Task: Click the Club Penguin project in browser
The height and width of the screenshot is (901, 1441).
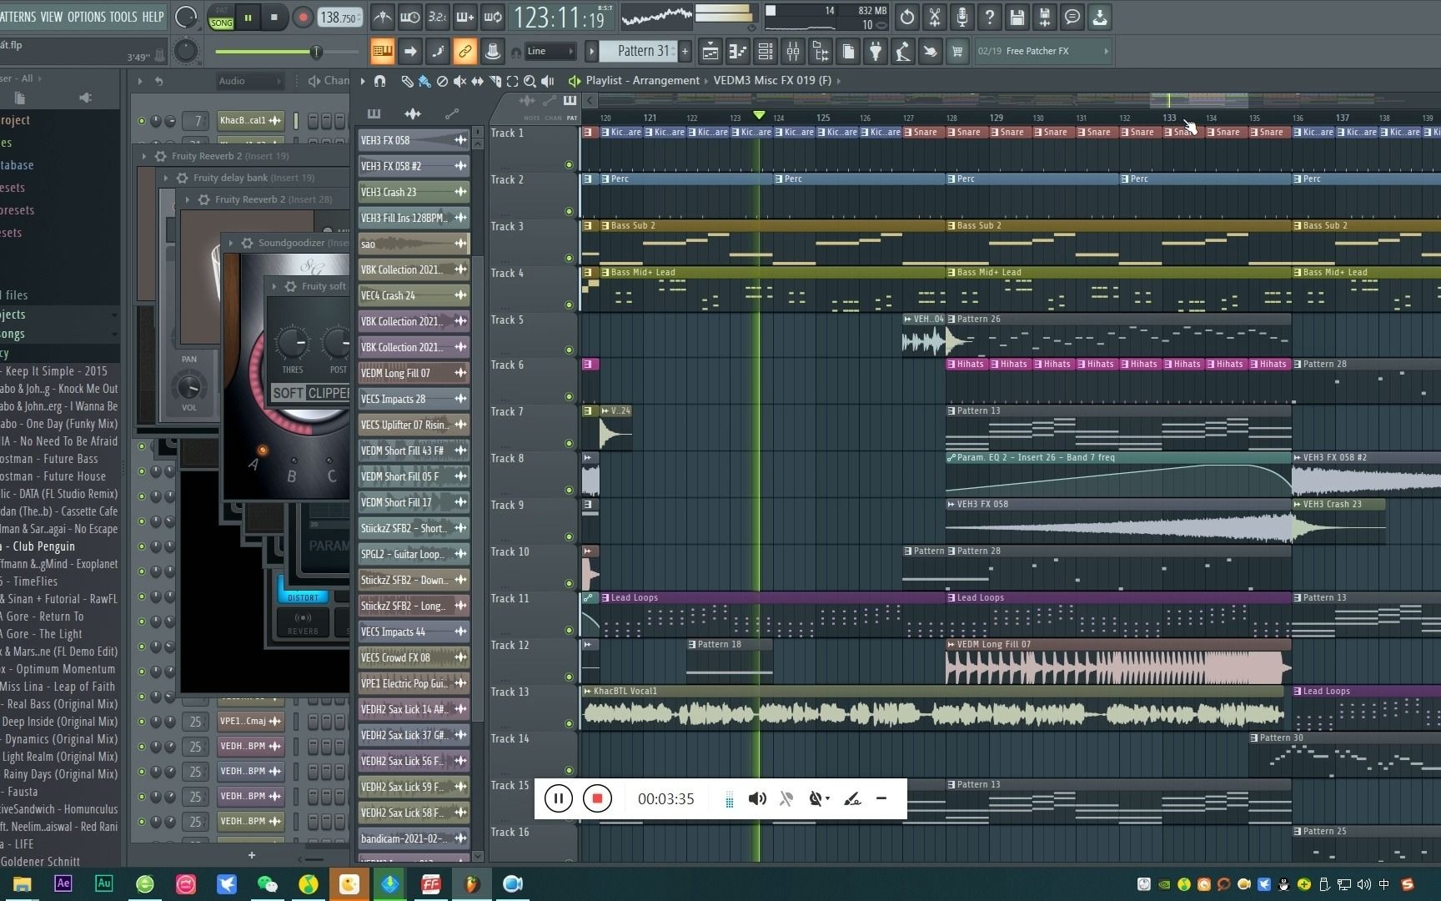Action: [43, 546]
